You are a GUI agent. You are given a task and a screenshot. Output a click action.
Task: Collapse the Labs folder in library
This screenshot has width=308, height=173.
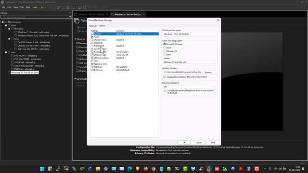click(x=6, y=52)
